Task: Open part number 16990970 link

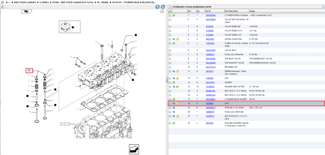Action: pyautogui.click(x=210, y=112)
